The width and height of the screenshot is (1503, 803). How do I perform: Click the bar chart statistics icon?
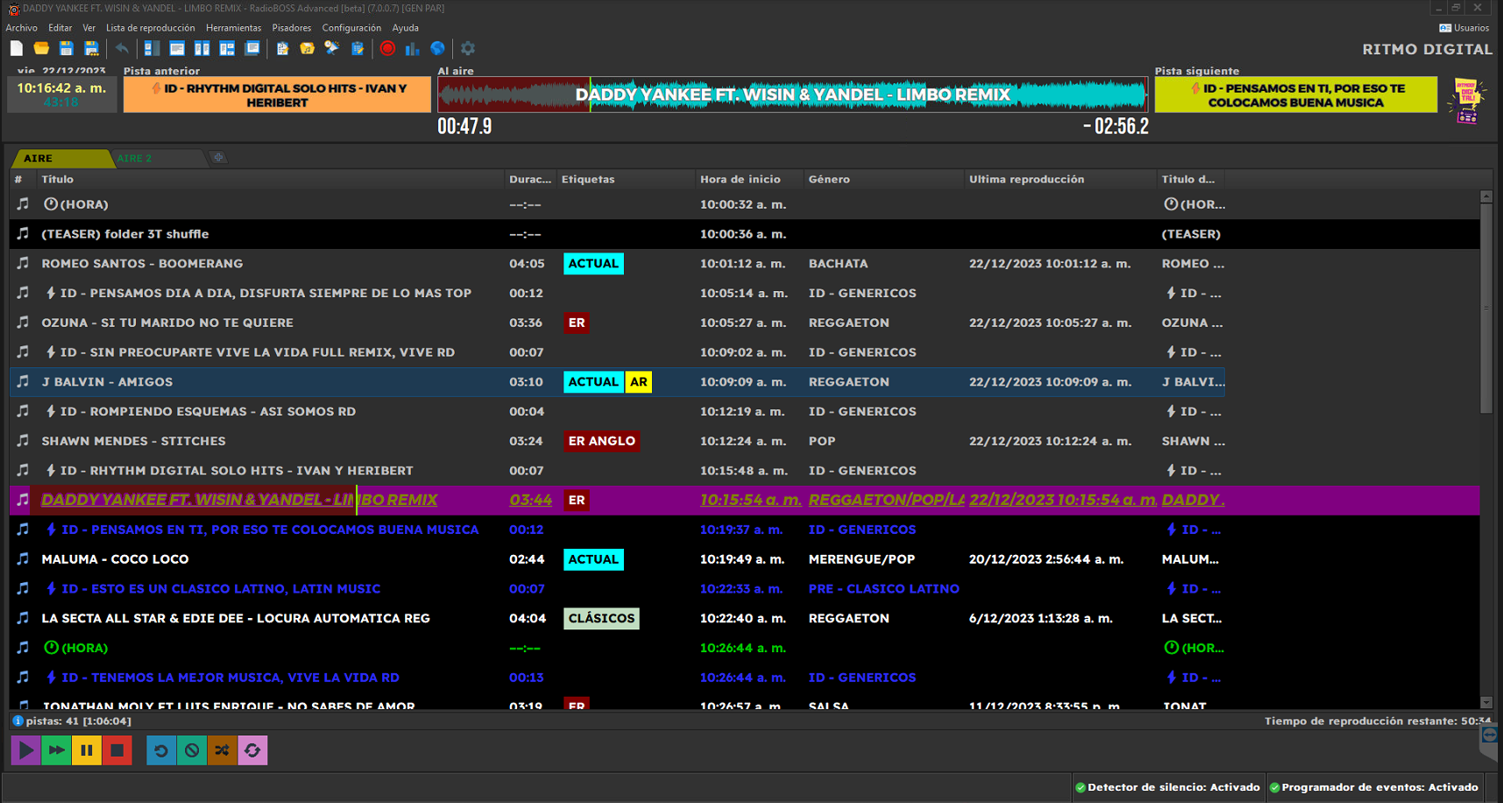tap(412, 48)
